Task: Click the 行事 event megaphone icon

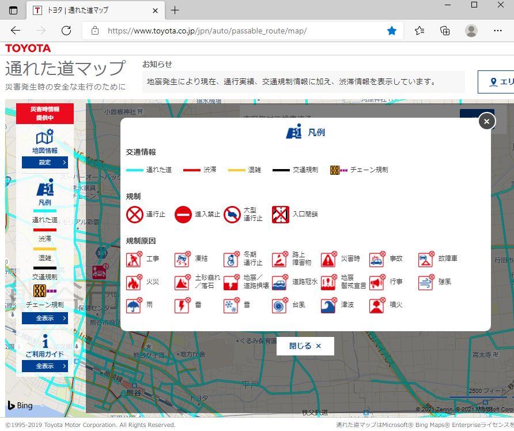Action: point(377,282)
